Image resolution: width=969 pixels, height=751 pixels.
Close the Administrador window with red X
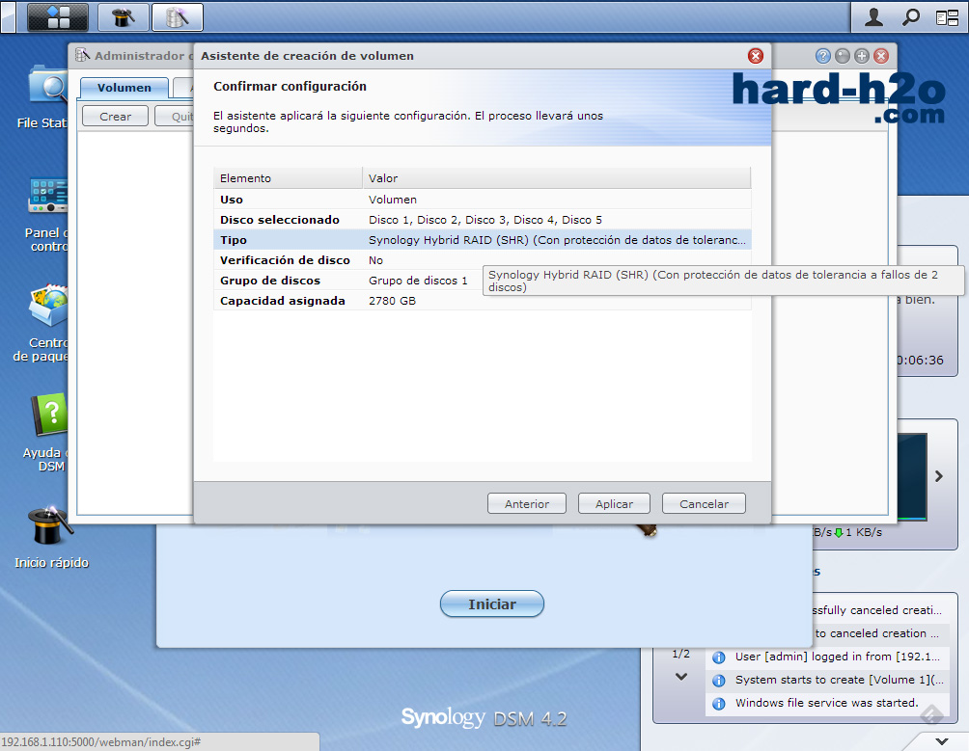click(881, 56)
